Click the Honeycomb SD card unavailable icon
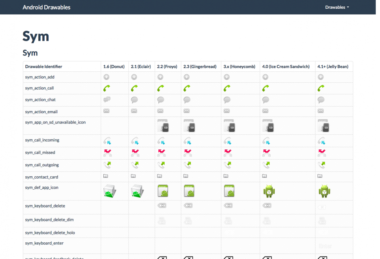 [229, 126]
